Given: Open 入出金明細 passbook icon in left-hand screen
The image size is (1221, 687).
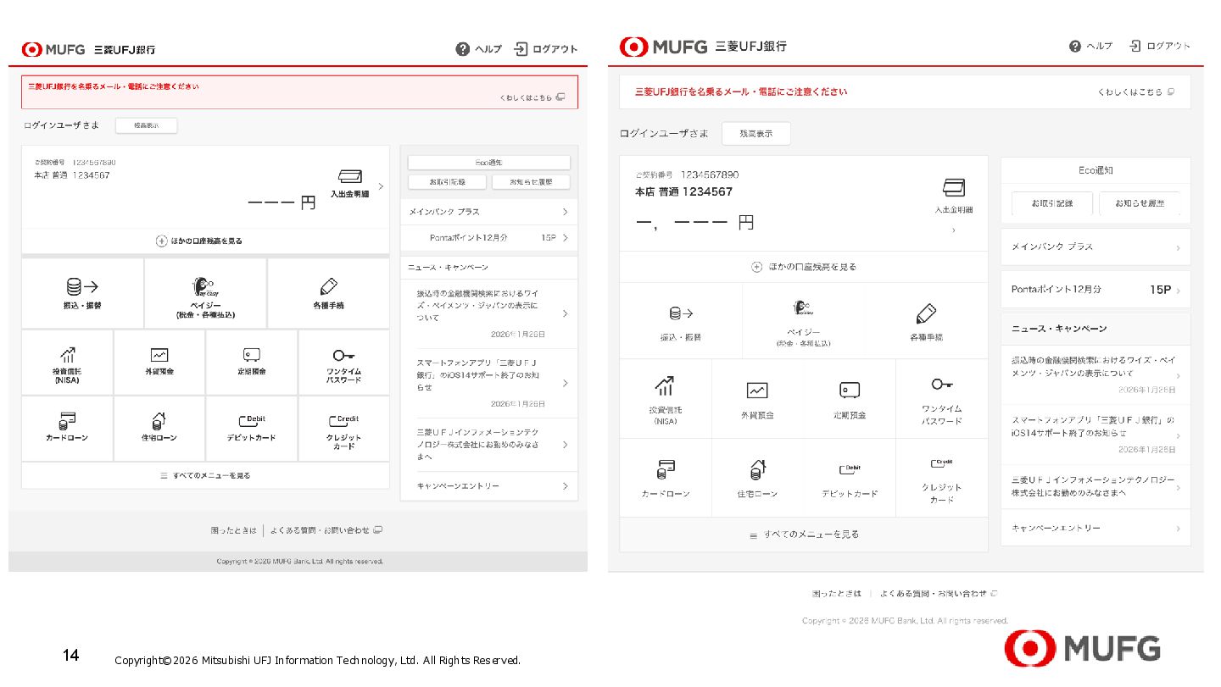Looking at the screenshot, I should click(x=349, y=176).
